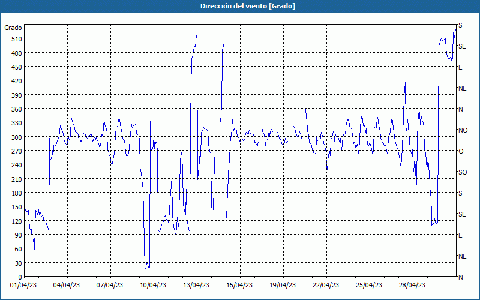This screenshot has height=300, width=480.
Task: Select the 390 value on left axis
Action: coord(17,95)
